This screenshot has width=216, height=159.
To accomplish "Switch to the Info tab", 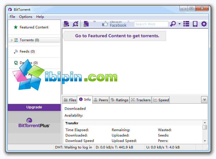I will (x=85, y=100).
